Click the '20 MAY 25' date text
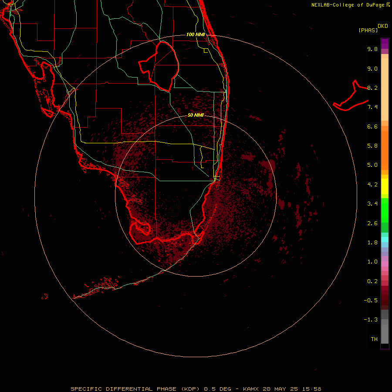 click(279, 389)
